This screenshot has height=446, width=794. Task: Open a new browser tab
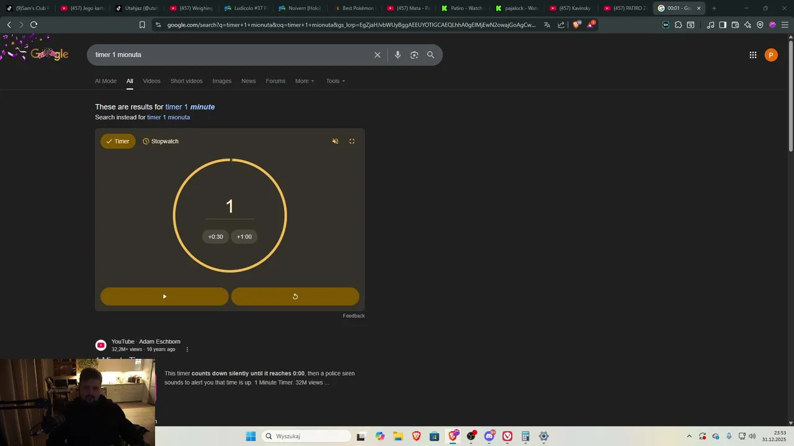point(714,8)
